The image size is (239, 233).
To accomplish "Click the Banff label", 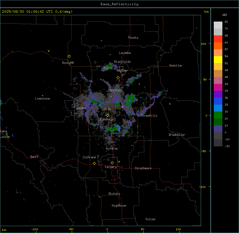I will tap(34, 157).
